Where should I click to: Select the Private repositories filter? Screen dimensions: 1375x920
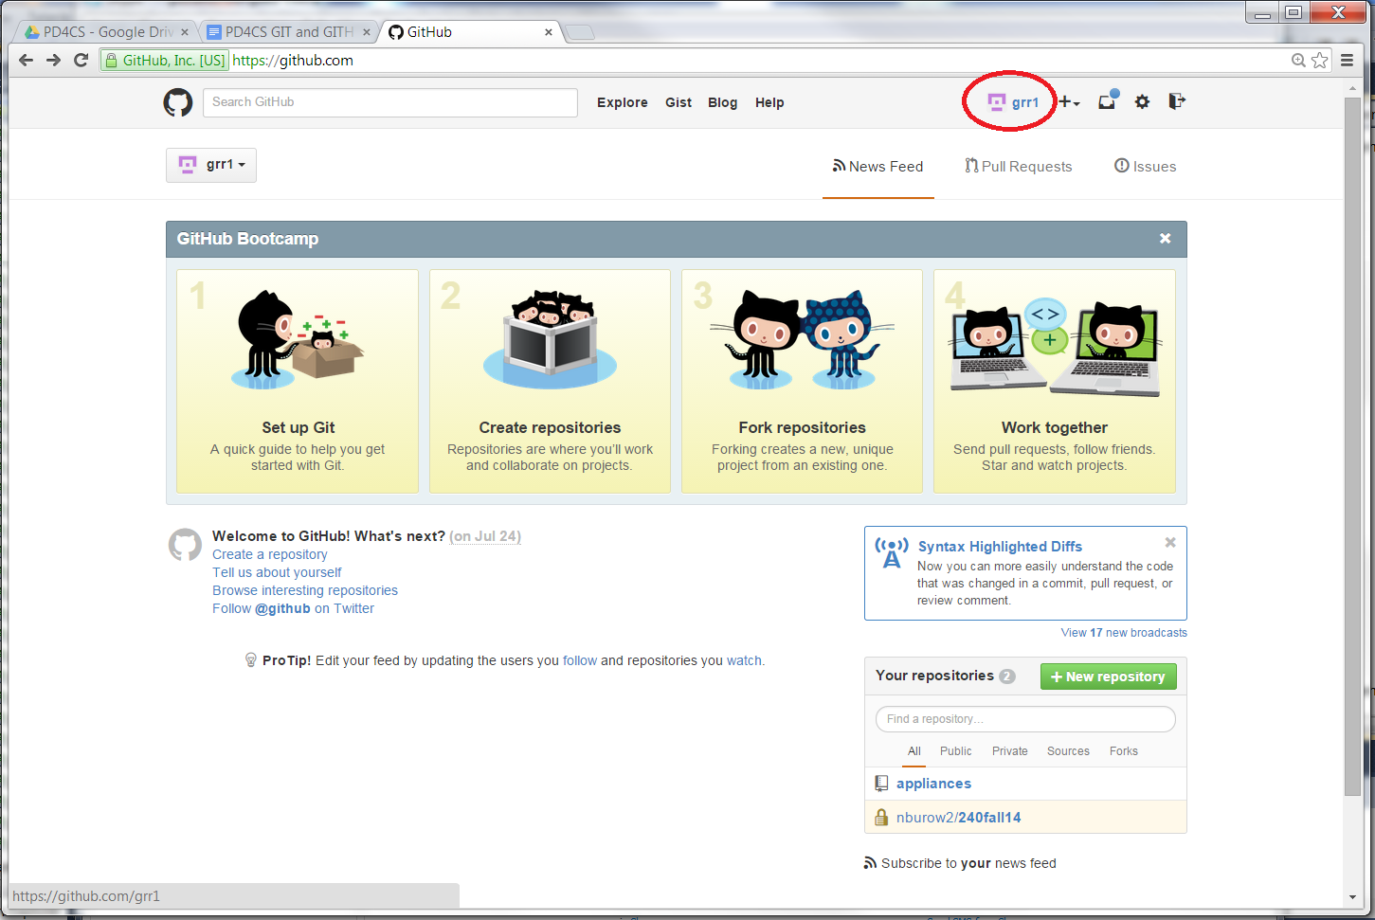[1010, 751]
